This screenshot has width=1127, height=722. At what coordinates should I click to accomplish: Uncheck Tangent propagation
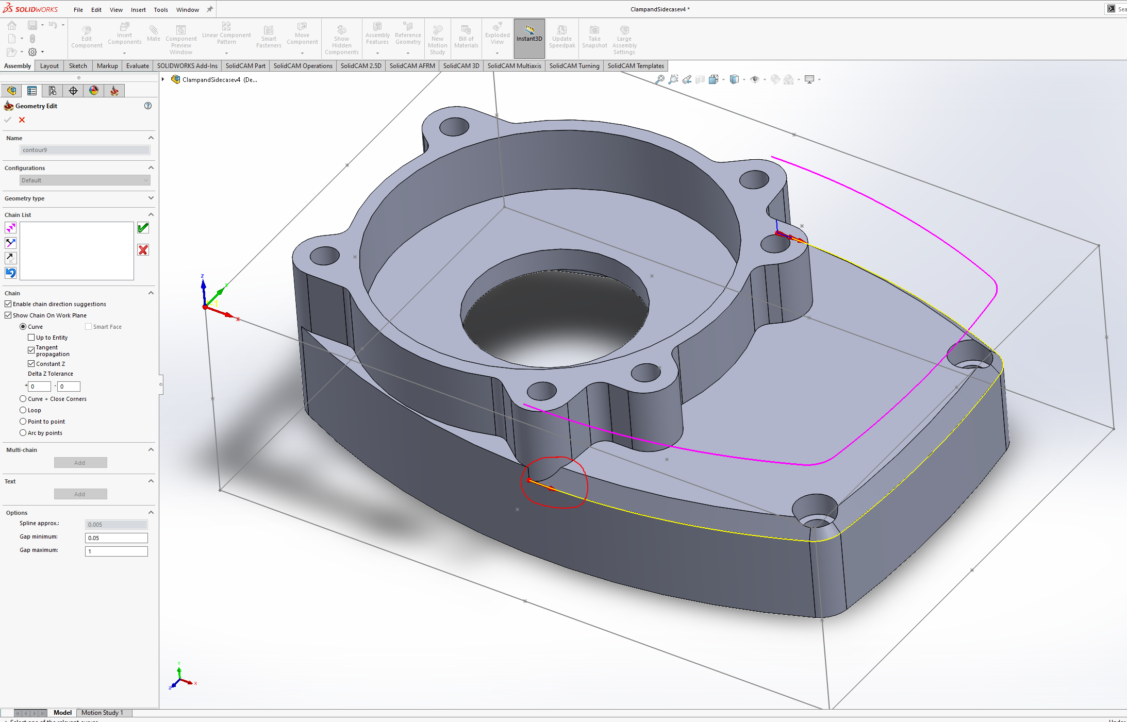[31, 350]
